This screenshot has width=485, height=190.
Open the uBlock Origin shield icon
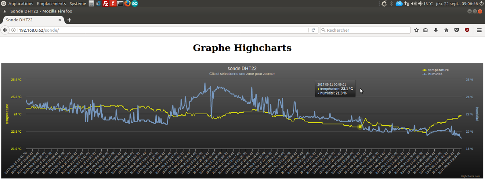coord(467,30)
